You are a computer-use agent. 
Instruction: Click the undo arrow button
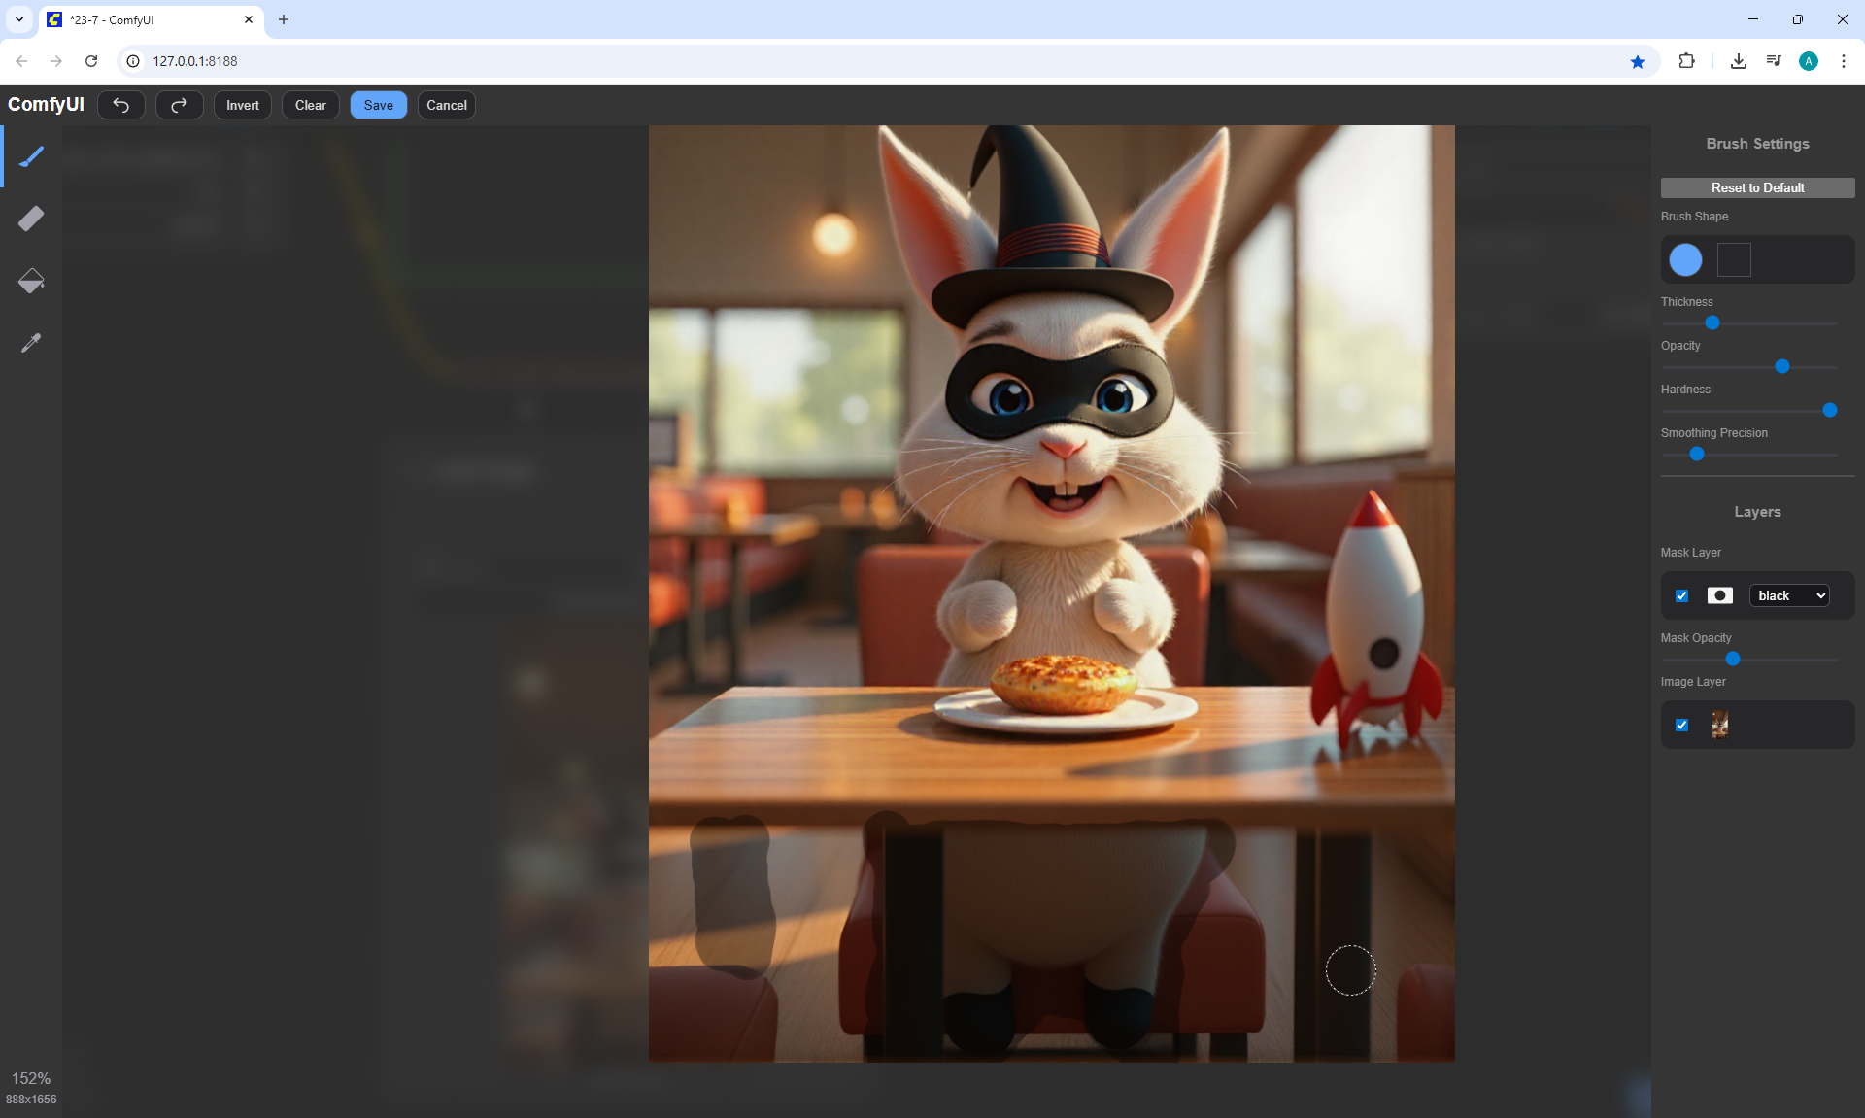[121, 105]
